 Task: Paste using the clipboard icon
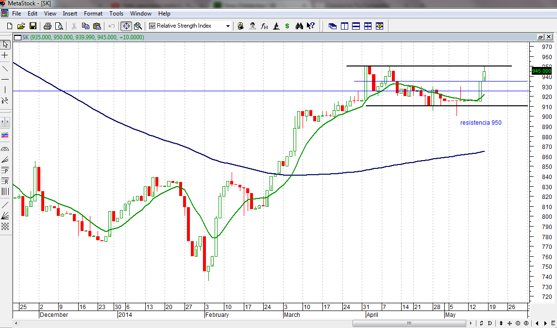pos(97,26)
